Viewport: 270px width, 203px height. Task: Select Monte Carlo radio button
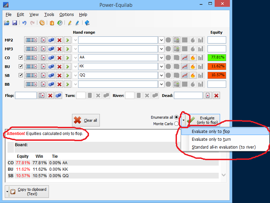point(176,124)
